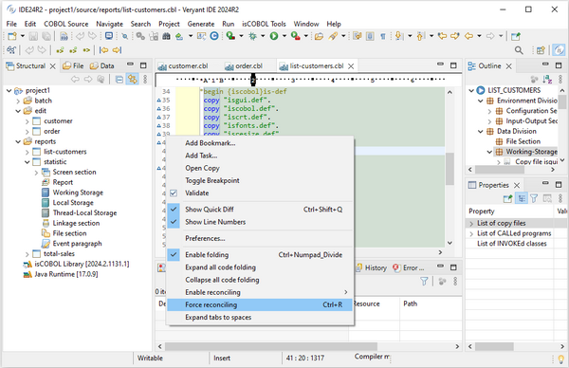Choose Expand tabs to spaces

pyautogui.click(x=260, y=317)
